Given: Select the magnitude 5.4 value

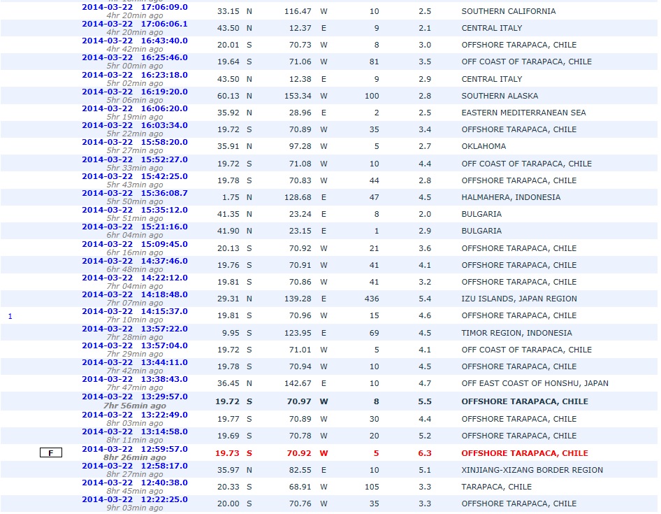Looking at the screenshot, I should click(x=425, y=299).
